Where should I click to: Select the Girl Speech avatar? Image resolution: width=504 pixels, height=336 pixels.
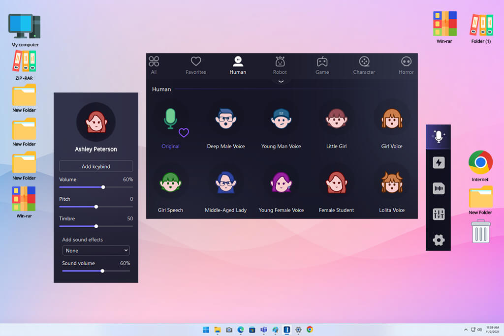coord(170,182)
